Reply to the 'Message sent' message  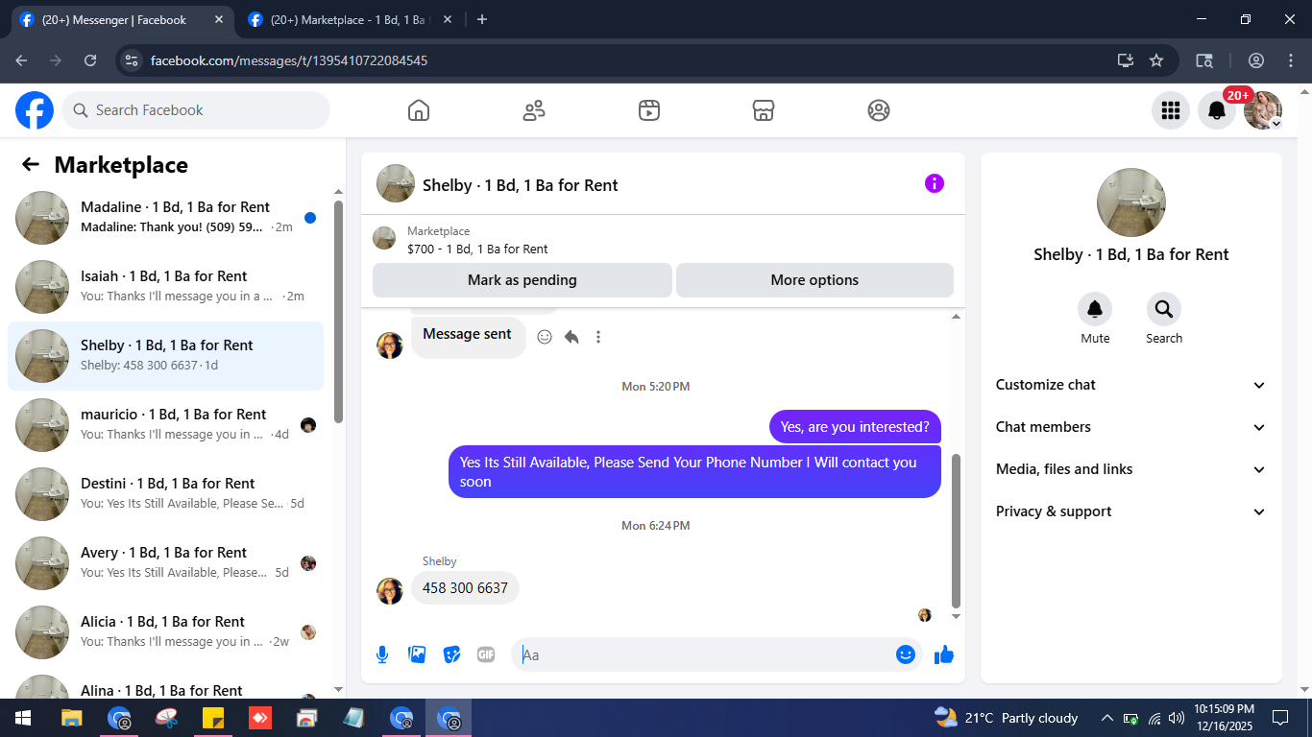(x=571, y=337)
